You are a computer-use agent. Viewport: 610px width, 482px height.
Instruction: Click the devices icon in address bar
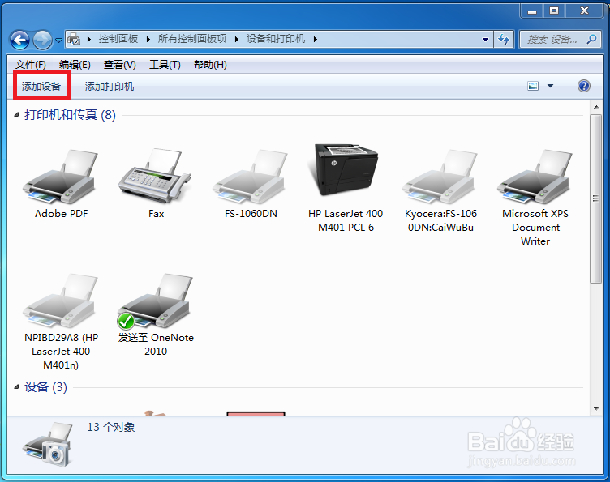pos(74,39)
